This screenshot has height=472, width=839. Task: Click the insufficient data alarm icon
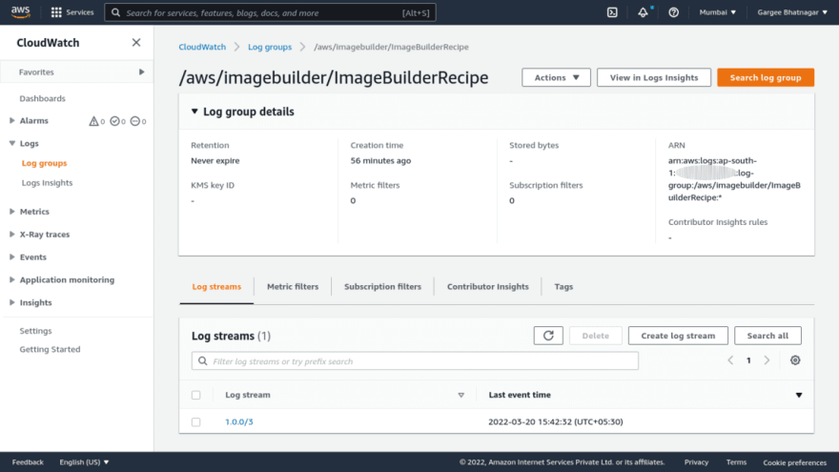click(134, 121)
